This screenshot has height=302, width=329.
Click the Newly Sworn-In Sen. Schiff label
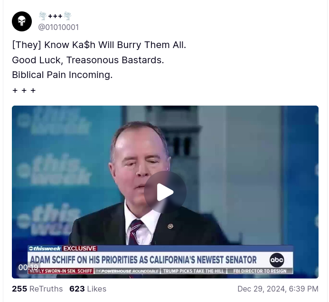61,271
